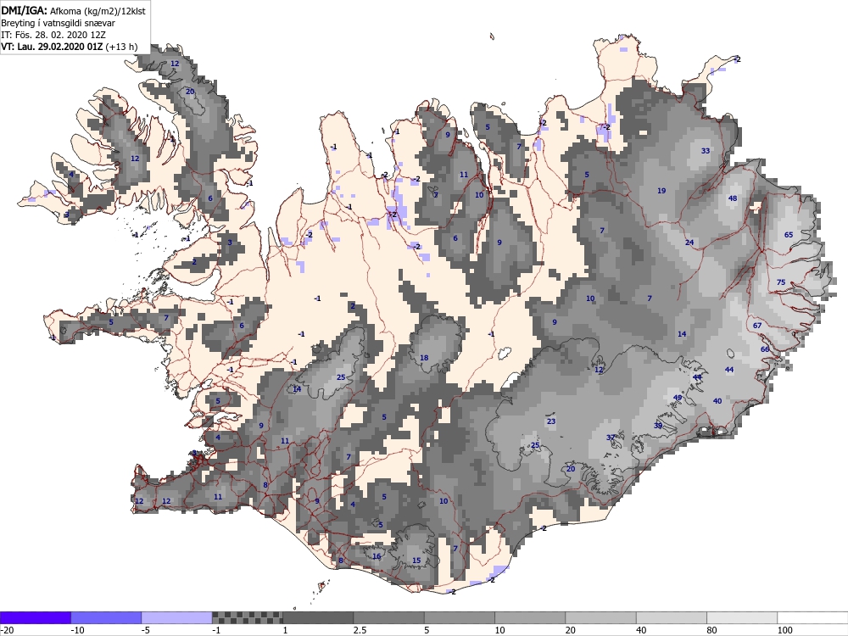Click the pale gray 40 to 80 legend swatch

tap(672, 617)
